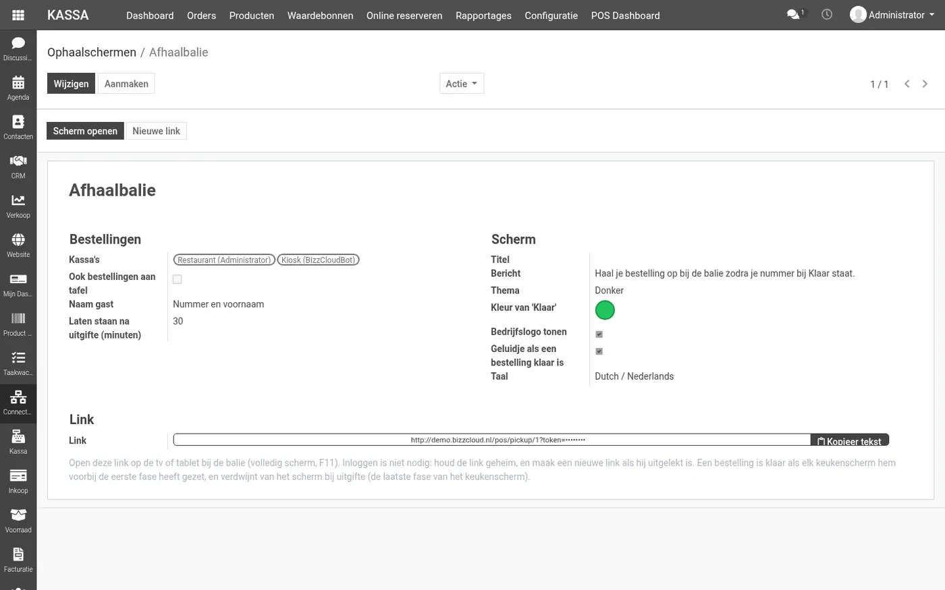Open the Contacten app
945x590 pixels.
[18, 127]
